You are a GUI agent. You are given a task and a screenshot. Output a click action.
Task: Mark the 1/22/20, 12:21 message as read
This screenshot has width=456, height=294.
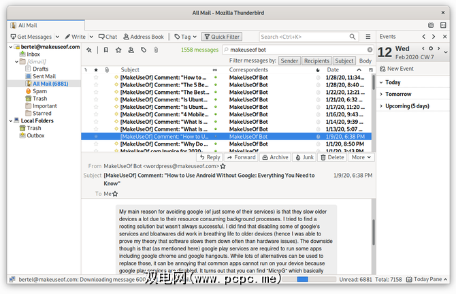(x=216, y=92)
